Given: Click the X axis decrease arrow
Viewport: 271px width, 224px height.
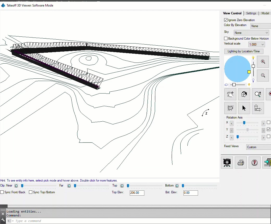Looking at the screenshot, I should [232, 123].
